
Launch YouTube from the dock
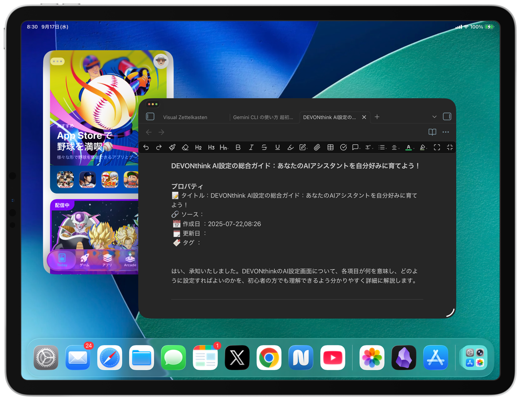coord(332,358)
